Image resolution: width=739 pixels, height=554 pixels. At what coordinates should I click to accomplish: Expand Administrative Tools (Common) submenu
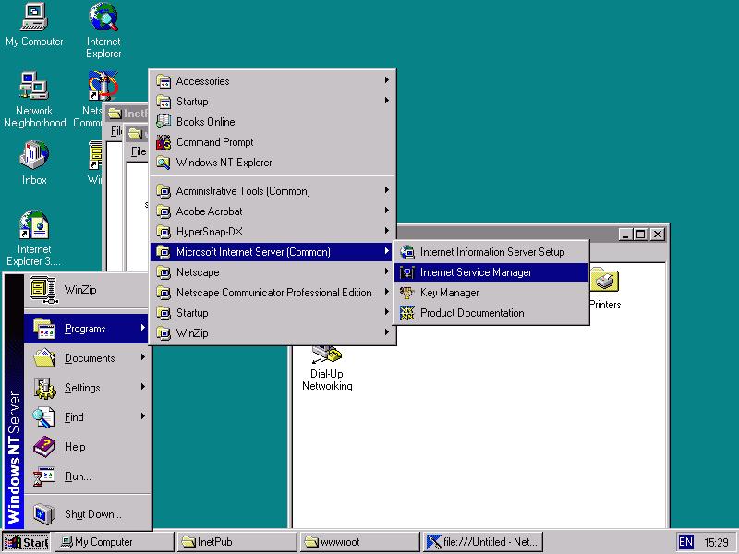tap(243, 191)
